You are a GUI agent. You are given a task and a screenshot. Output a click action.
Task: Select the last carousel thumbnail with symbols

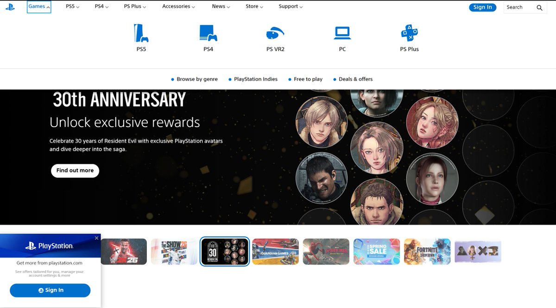point(478,252)
